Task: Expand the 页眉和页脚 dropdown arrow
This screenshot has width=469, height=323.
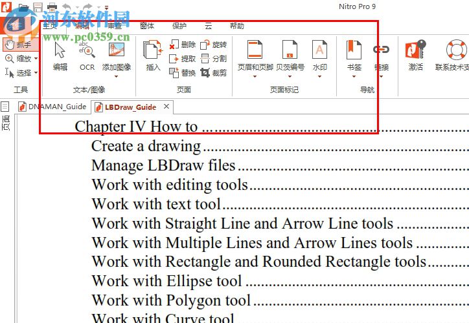Action: (x=255, y=77)
